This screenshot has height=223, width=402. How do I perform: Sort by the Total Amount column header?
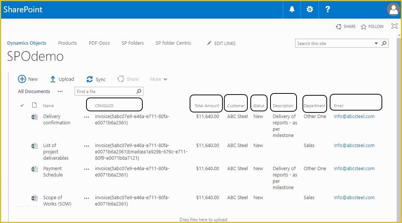207,106
